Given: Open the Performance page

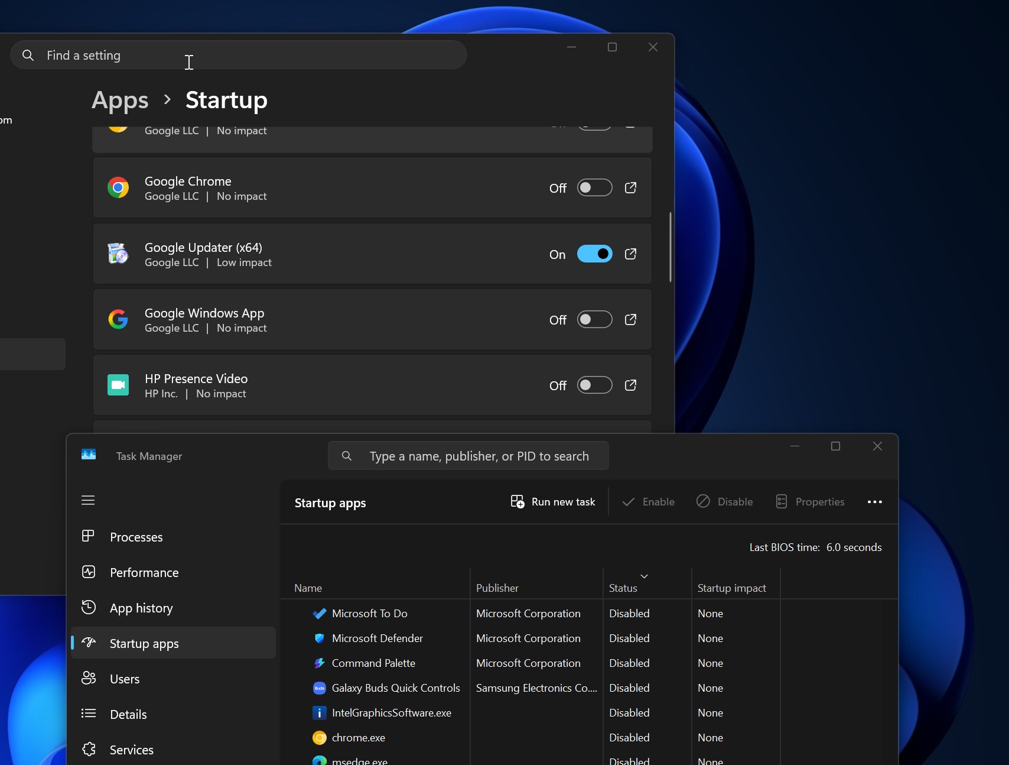Looking at the screenshot, I should (173, 572).
